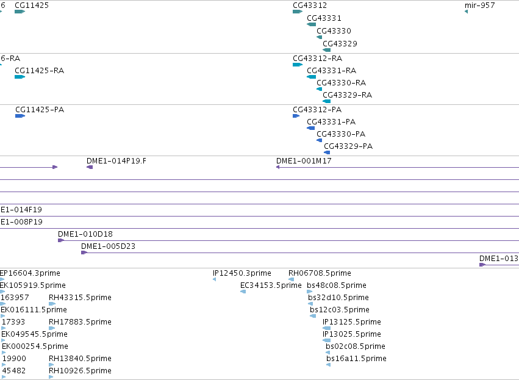Click the CG11425-PA protein arrow glyph
The height and width of the screenshot is (380, 519).
[x=20, y=116]
